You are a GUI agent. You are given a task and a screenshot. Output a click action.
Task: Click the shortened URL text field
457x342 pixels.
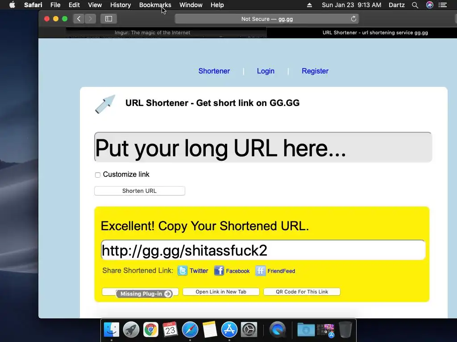263,250
